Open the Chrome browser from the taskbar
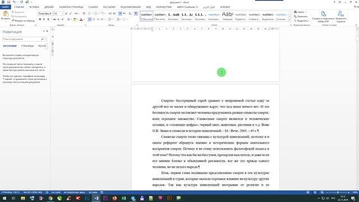359x202 pixels. pyautogui.click(x=50, y=198)
